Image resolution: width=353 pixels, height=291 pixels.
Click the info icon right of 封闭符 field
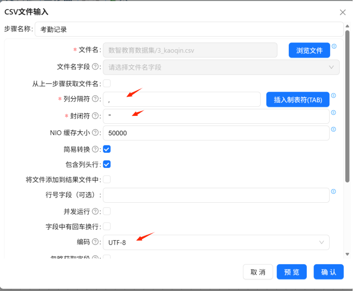(333, 112)
